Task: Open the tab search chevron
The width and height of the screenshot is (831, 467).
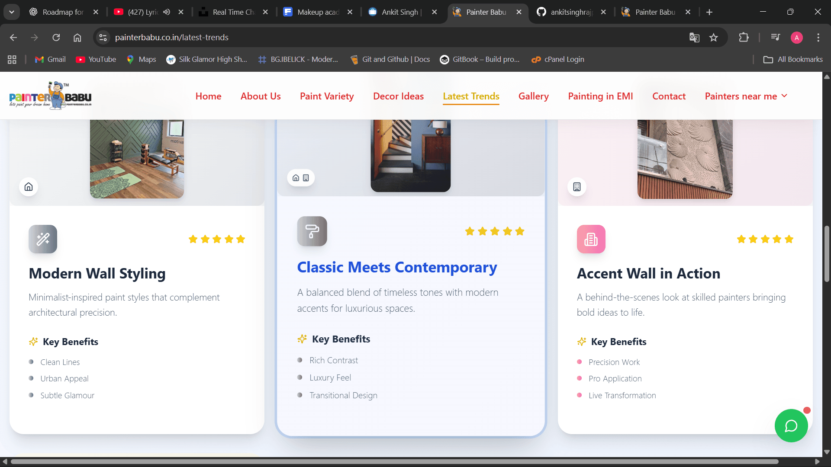Action: click(12, 12)
